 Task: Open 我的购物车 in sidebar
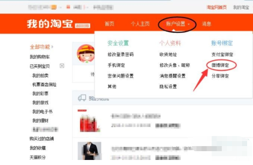(x=40, y=57)
